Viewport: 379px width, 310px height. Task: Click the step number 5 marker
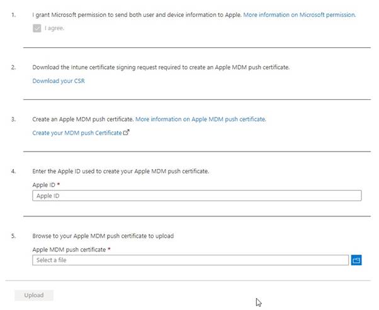click(x=13, y=236)
